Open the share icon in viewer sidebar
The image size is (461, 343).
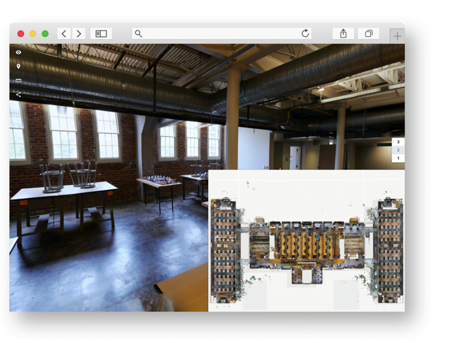pos(18,95)
